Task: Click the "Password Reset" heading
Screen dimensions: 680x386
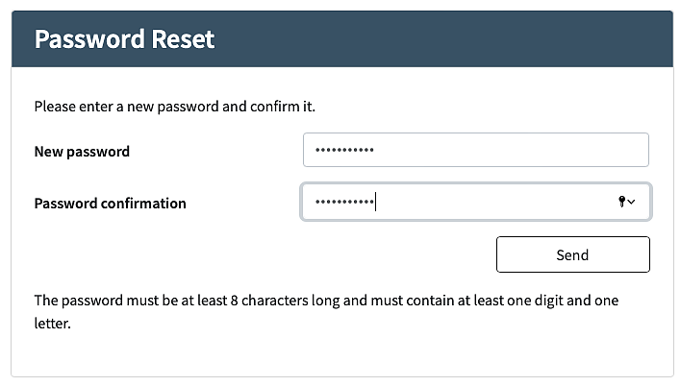Action: (x=124, y=39)
